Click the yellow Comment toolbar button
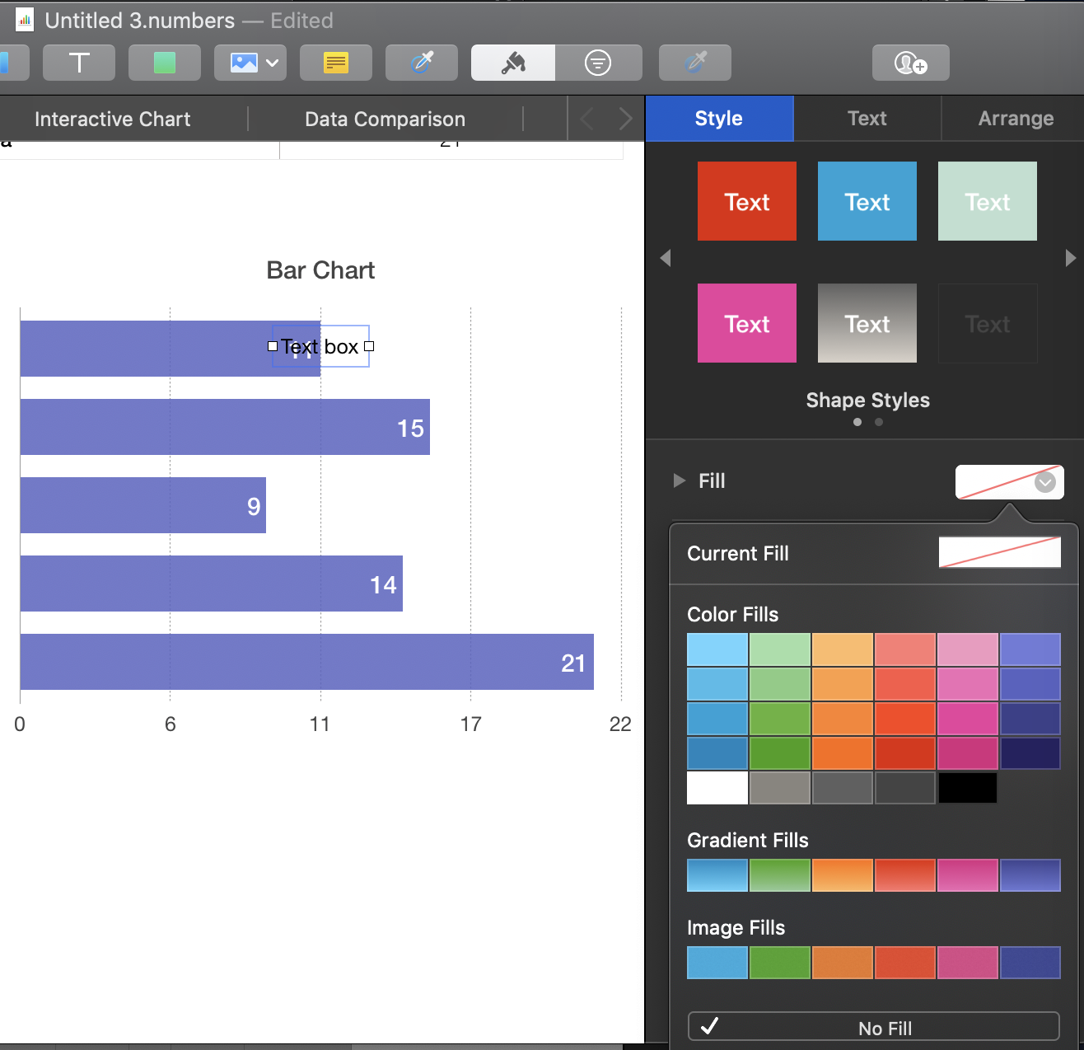The image size is (1084, 1050). click(x=336, y=63)
